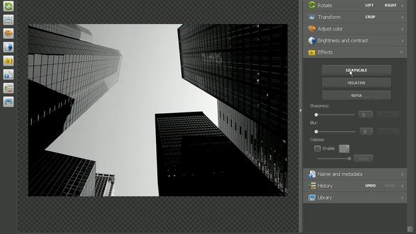Click the Effects panel icon
Screen dimensions: 416x234
pyautogui.click(x=312, y=52)
